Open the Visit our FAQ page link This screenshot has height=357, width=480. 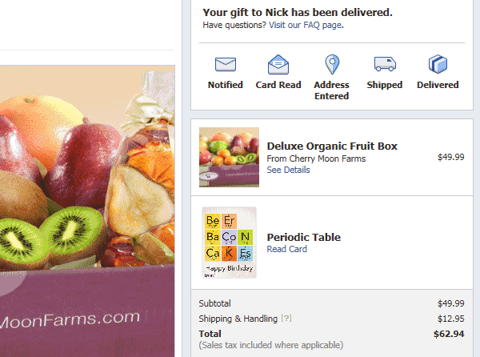coord(306,25)
